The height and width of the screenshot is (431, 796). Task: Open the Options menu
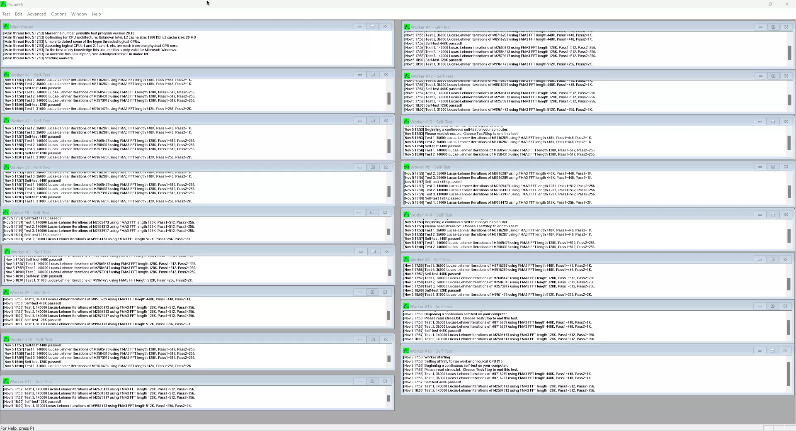[x=58, y=14]
